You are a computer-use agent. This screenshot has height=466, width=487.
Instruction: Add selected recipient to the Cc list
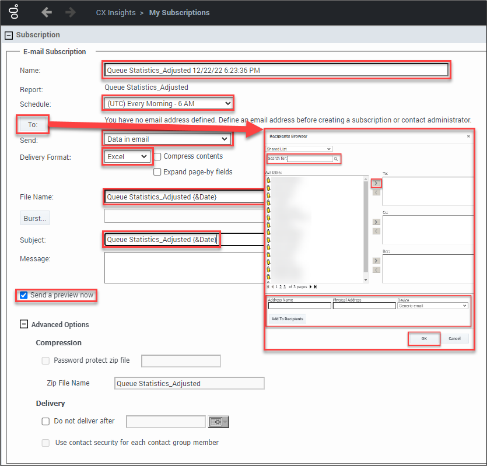pos(376,222)
